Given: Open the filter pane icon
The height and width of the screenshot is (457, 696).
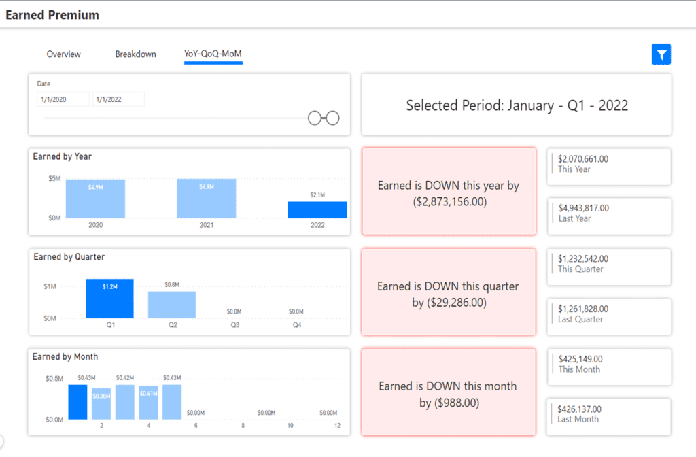Looking at the screenshot, I should (661, 54).
